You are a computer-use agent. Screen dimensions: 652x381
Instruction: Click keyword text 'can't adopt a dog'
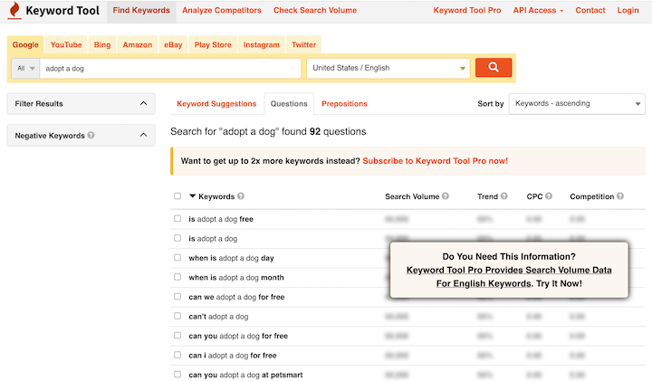coord(218,317)
